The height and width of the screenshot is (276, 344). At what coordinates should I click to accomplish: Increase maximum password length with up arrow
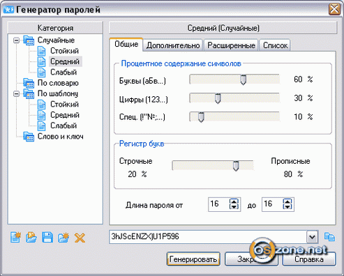tap(287, 201)
